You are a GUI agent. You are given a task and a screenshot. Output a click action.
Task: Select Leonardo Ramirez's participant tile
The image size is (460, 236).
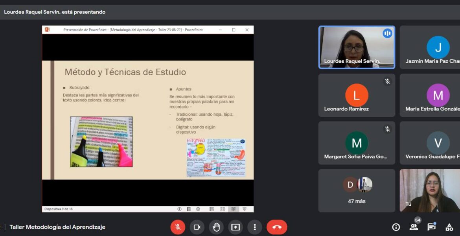click(x=357, y=95)
